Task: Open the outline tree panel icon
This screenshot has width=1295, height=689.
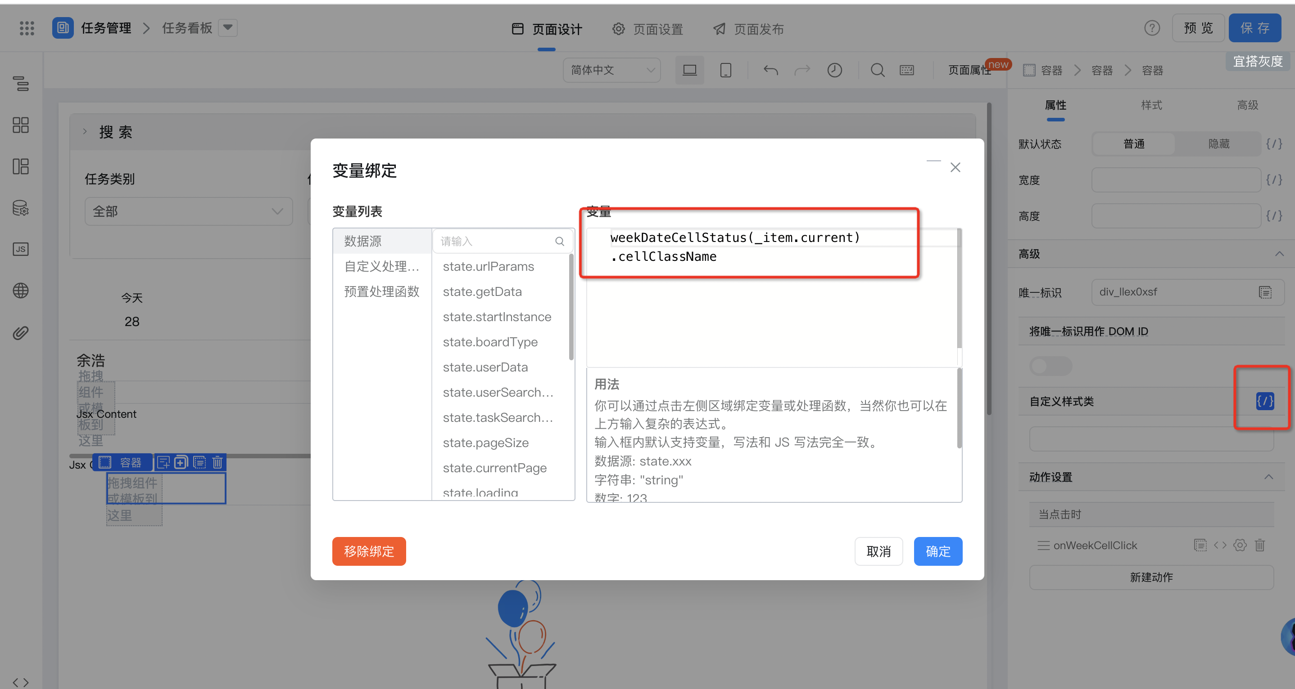Action: 21,83
